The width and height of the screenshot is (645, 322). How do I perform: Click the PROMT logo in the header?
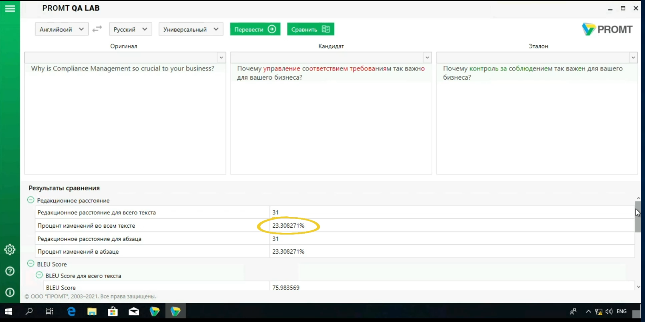(x=607, y=29)
